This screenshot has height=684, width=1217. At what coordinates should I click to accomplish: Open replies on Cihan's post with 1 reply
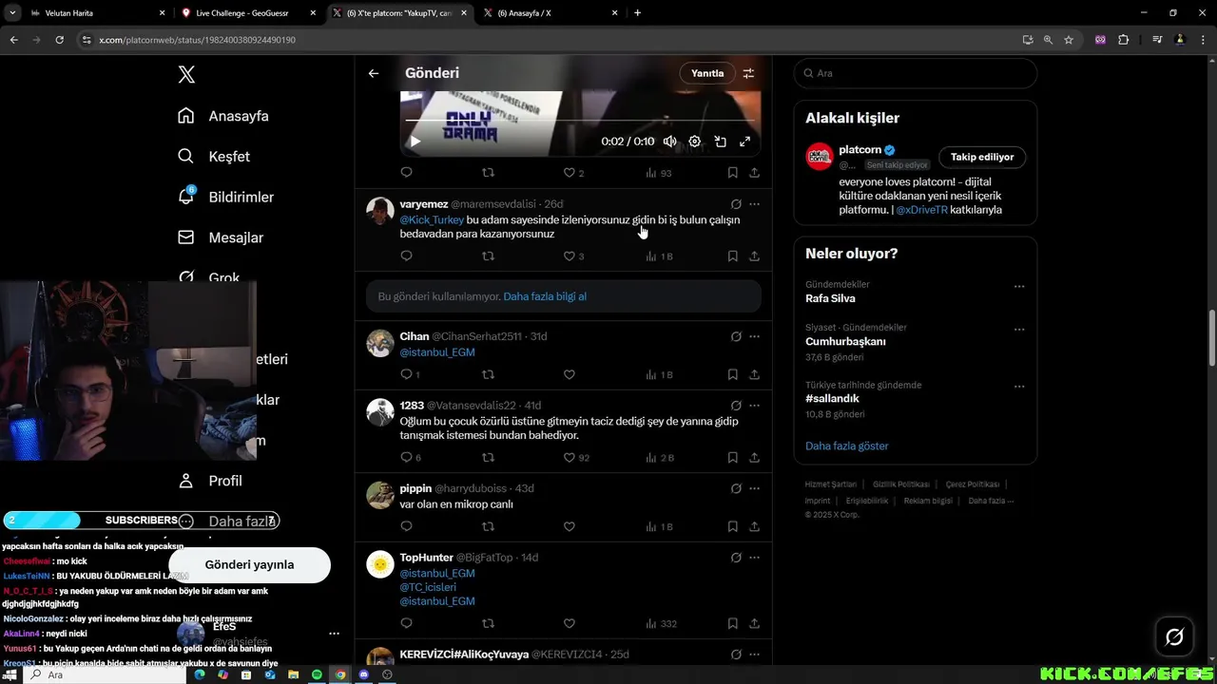410,375
